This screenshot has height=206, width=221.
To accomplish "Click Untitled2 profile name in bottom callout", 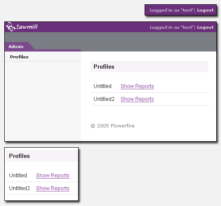I will (x=19, y=188).
